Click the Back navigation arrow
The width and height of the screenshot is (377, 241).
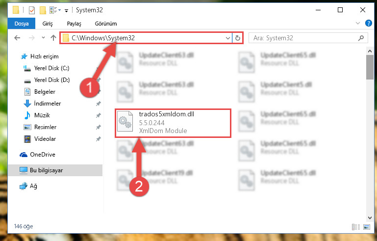[17, 38]
